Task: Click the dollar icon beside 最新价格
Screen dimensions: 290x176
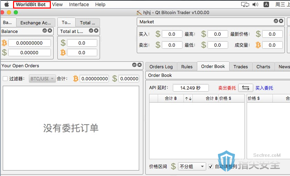Action: 258,34
